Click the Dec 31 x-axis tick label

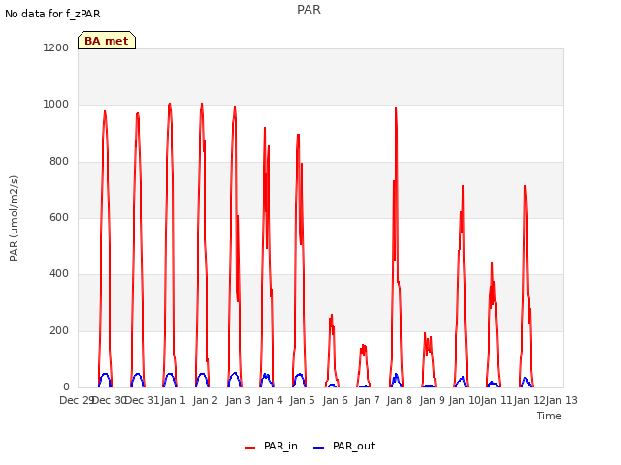143,400
